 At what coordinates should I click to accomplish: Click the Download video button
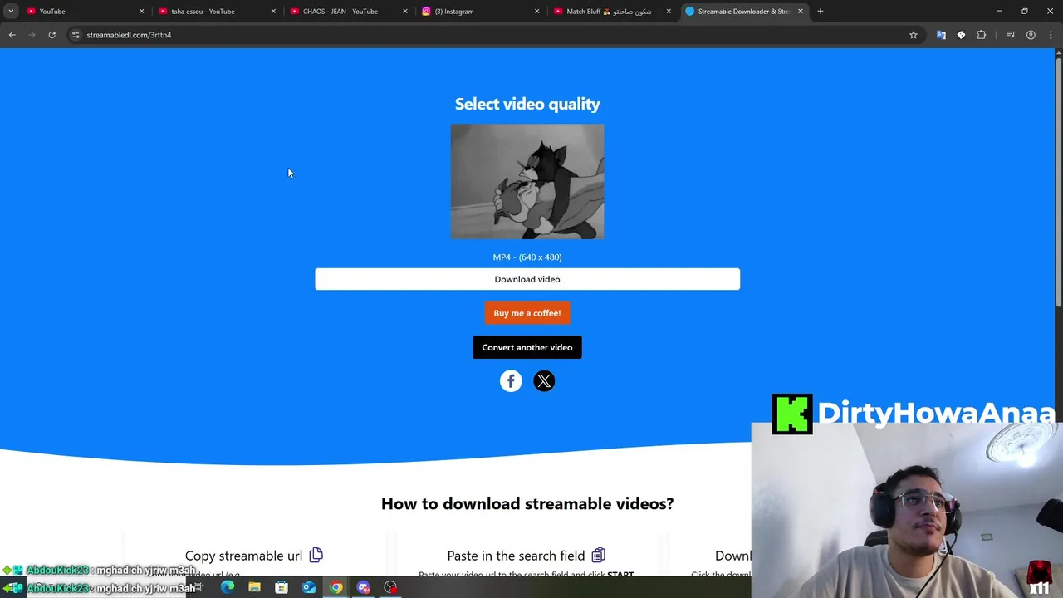pyautogui.click(x=527, y=279)
